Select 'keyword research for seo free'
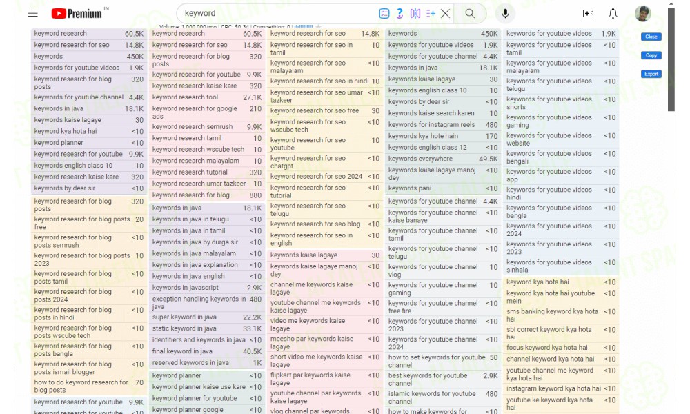This screenshot has height=414, width=690. 325,111
